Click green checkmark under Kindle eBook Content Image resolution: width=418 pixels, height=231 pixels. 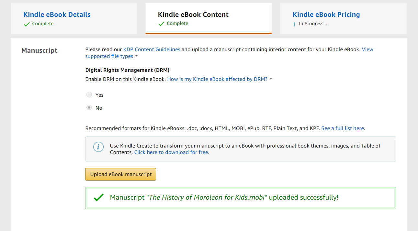pos(161,24)
